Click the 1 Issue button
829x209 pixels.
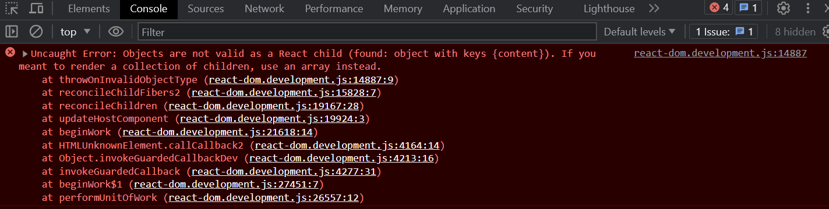724,31
